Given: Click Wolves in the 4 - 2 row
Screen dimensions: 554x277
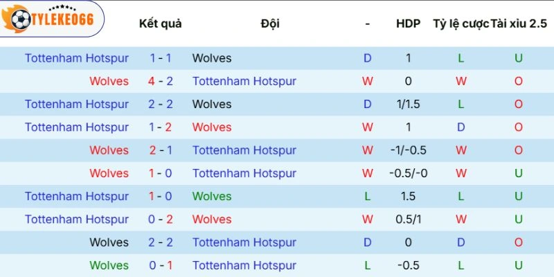Looking at the screenshot, I should pos(109,81).
